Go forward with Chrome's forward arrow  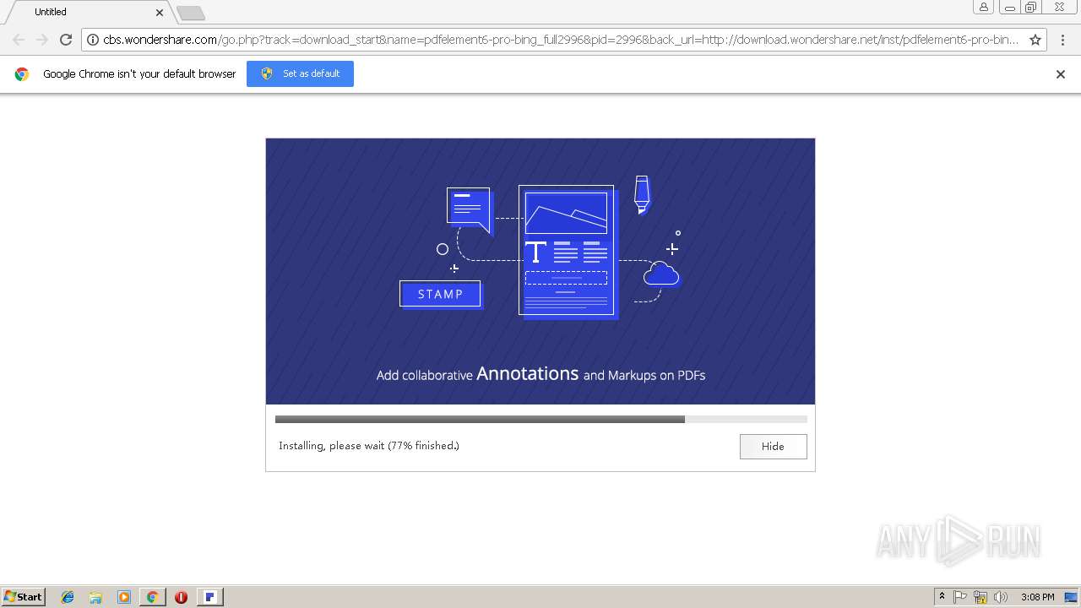point(42,40)
